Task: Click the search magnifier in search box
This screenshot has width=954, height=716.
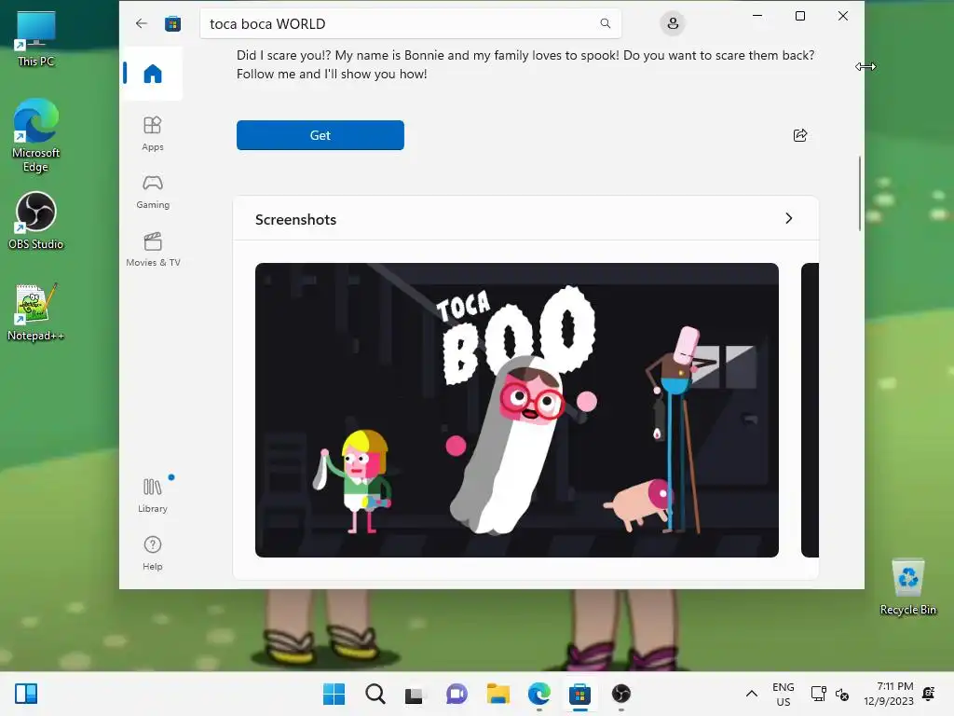Action: pos(605,23)
